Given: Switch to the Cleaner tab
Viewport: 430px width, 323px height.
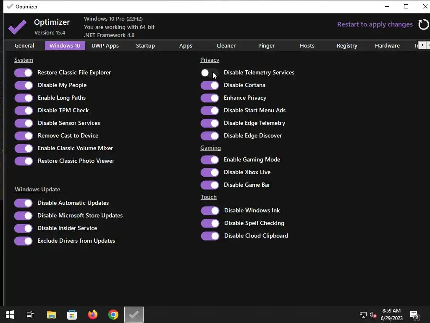Looking at the screenshot, I should click(226, 45).
